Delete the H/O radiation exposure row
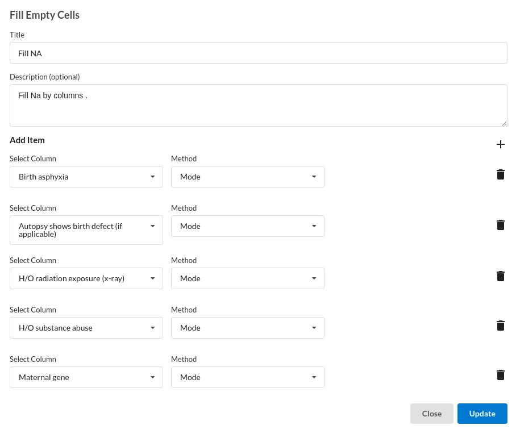This screenshot has height=442, width=516. click(x=500, y=276)
